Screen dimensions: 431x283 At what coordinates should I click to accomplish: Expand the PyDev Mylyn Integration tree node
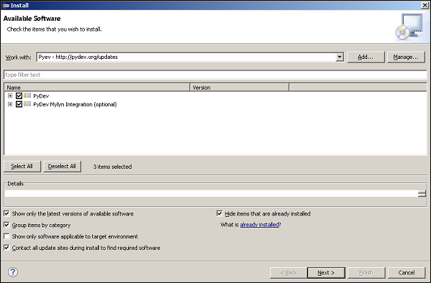(10, 104)
